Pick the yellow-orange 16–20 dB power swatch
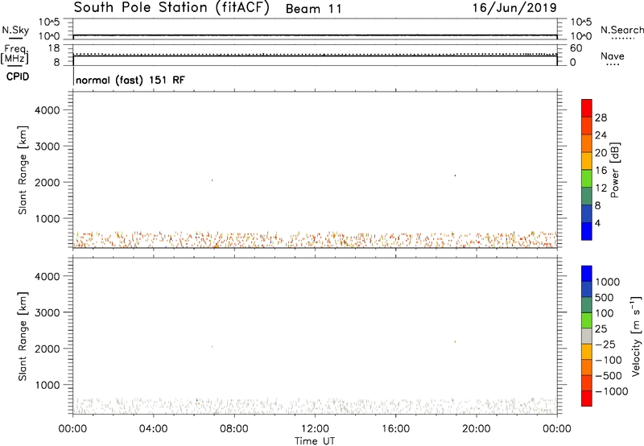Screen dimensions: 644x446 click(587, 160)
